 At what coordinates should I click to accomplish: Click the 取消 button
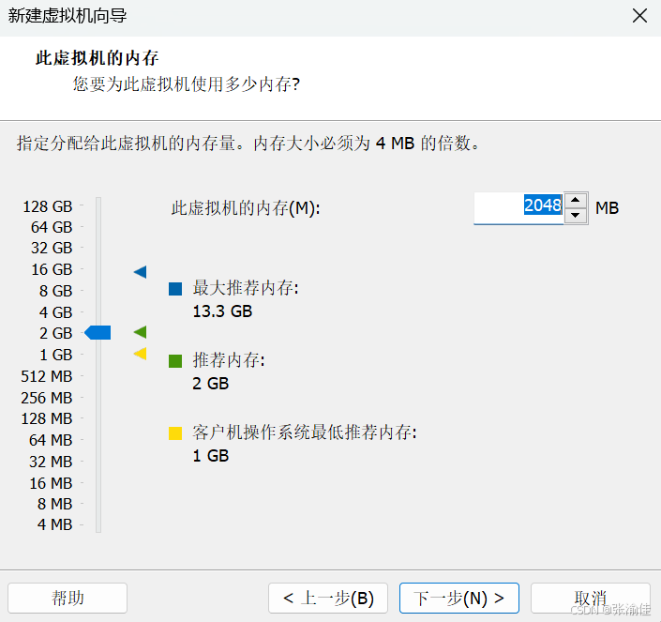[591, 598]
